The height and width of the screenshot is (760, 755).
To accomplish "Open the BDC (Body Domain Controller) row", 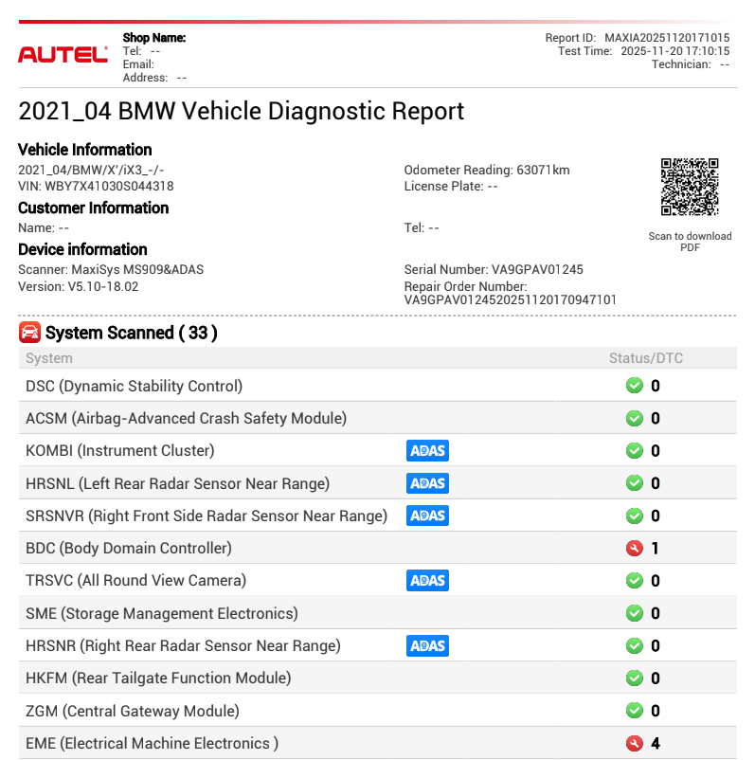I will coord(129,549).
